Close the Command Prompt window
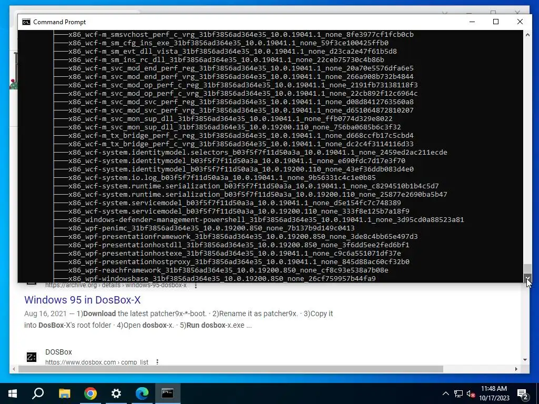 [520, 22]
